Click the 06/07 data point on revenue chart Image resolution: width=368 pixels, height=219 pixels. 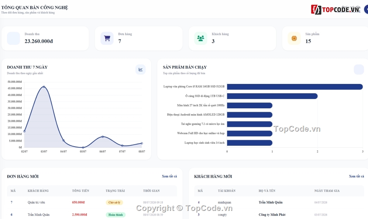click(x=103, y=137)
